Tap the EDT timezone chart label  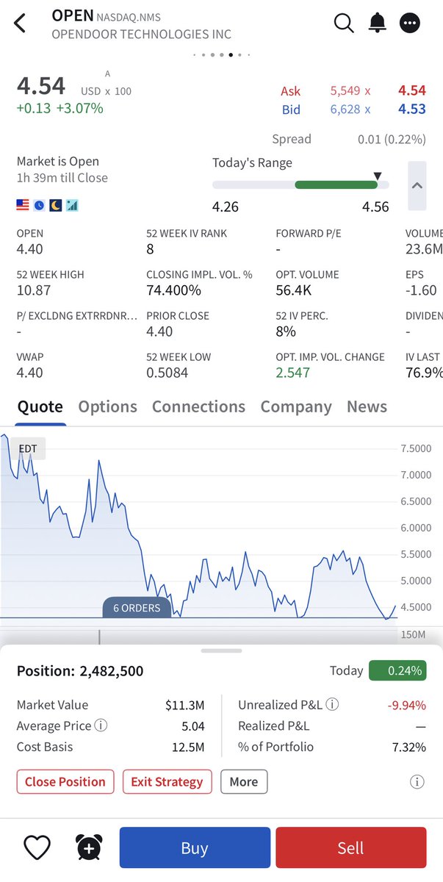28,448
